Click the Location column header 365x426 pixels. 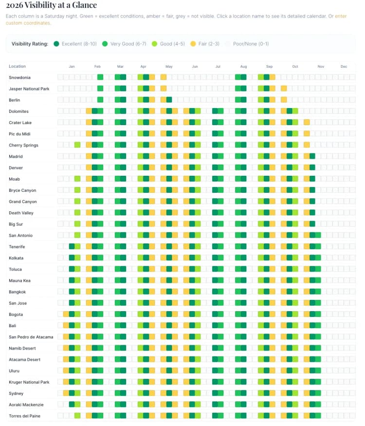[x=17, y=66]
